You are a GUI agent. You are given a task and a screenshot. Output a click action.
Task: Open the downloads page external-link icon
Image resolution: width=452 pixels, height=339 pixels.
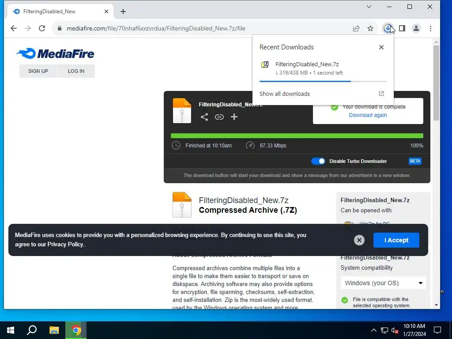381,94
